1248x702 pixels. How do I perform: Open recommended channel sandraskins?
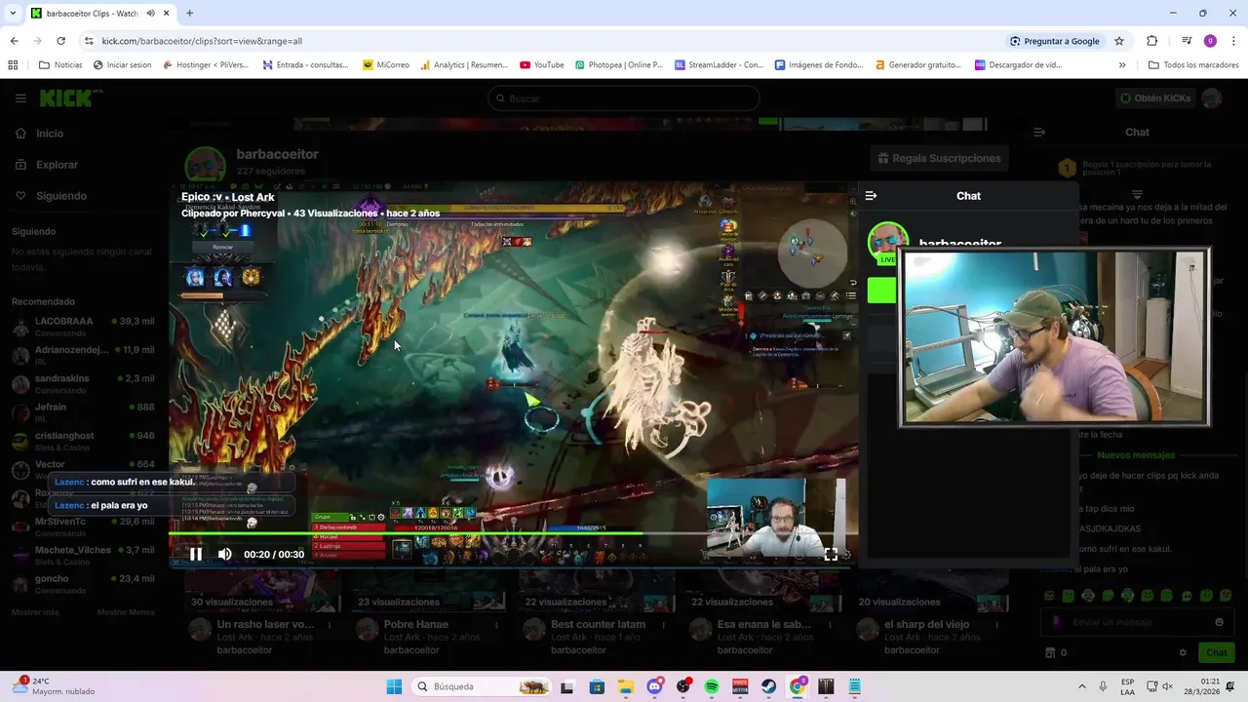click(83, 384)
